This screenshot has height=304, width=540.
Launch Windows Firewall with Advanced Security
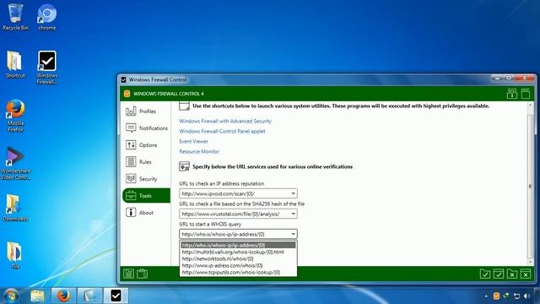click(225, 121)
